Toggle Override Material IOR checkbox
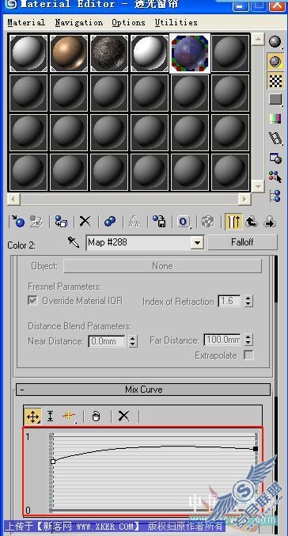The width and height of the screenshot is (288, 536). click(32, 301)
